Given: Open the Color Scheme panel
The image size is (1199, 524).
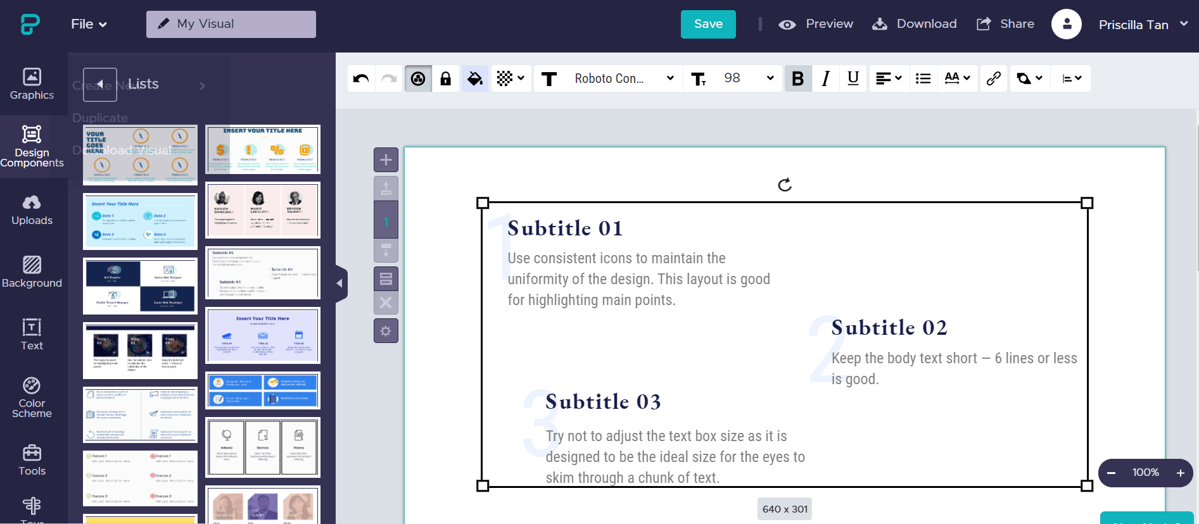Looking at the screenshot, I should [32, 398].
